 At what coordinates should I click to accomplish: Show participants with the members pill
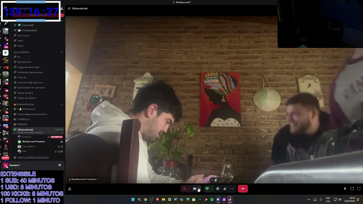coord(214,180)
